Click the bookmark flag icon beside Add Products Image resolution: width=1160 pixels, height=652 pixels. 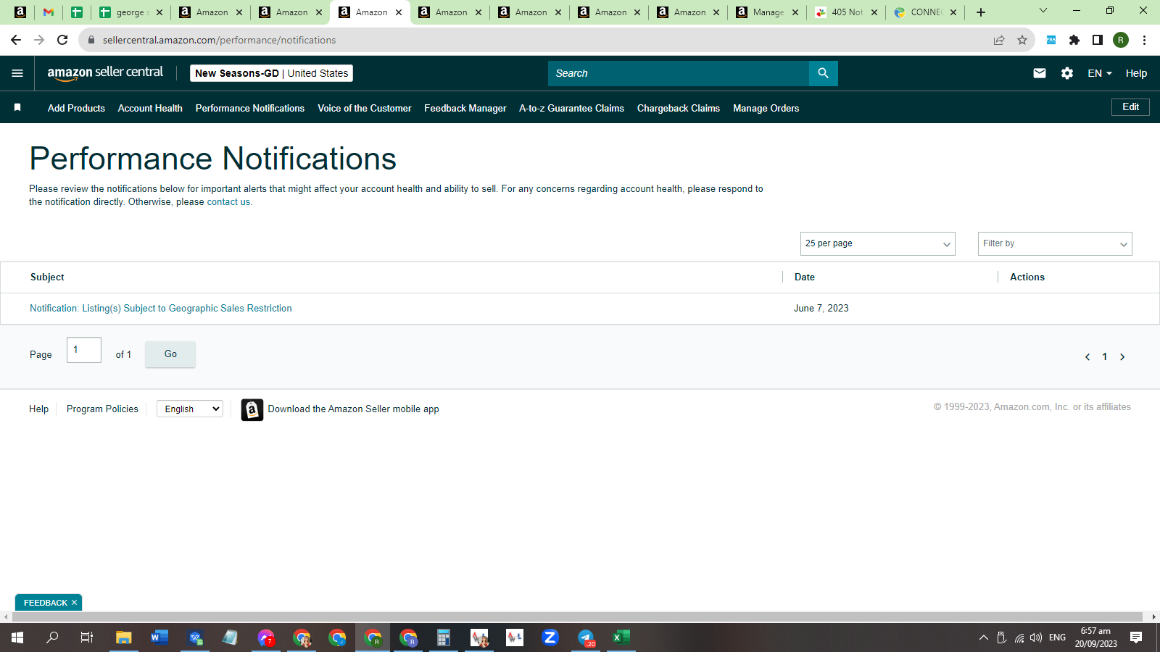[x=17, y=108]
